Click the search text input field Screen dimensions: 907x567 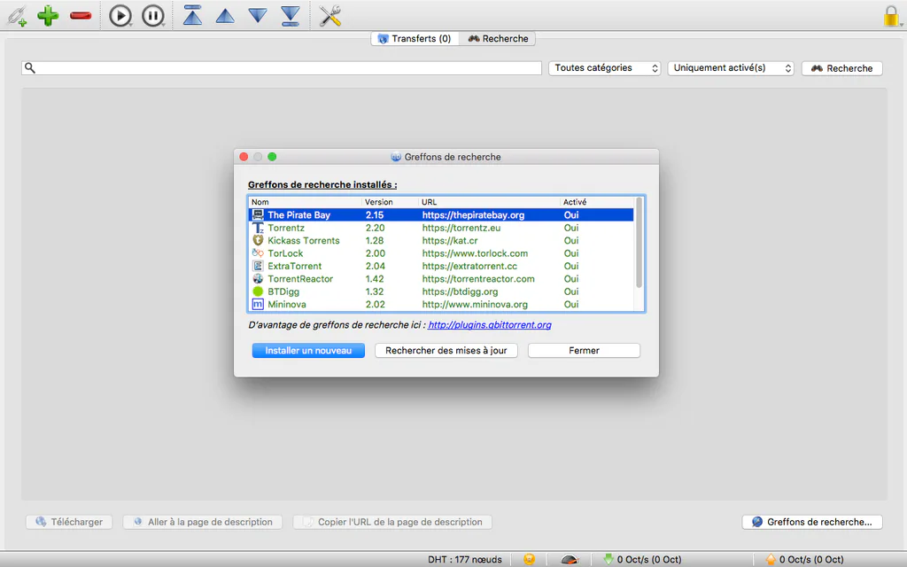tap(282, 68)
